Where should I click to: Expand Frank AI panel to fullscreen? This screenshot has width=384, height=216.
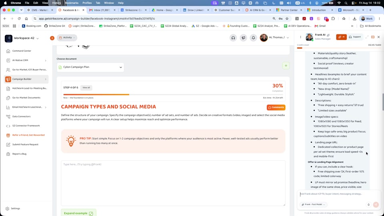pos(367,37)
